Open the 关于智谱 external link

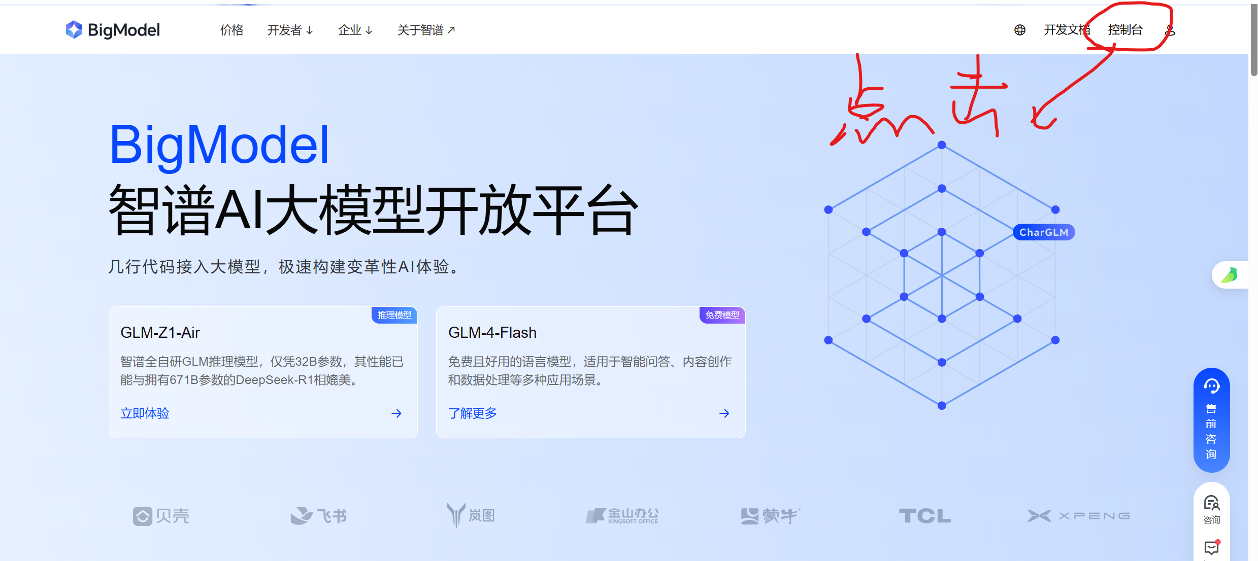point(426,30)
